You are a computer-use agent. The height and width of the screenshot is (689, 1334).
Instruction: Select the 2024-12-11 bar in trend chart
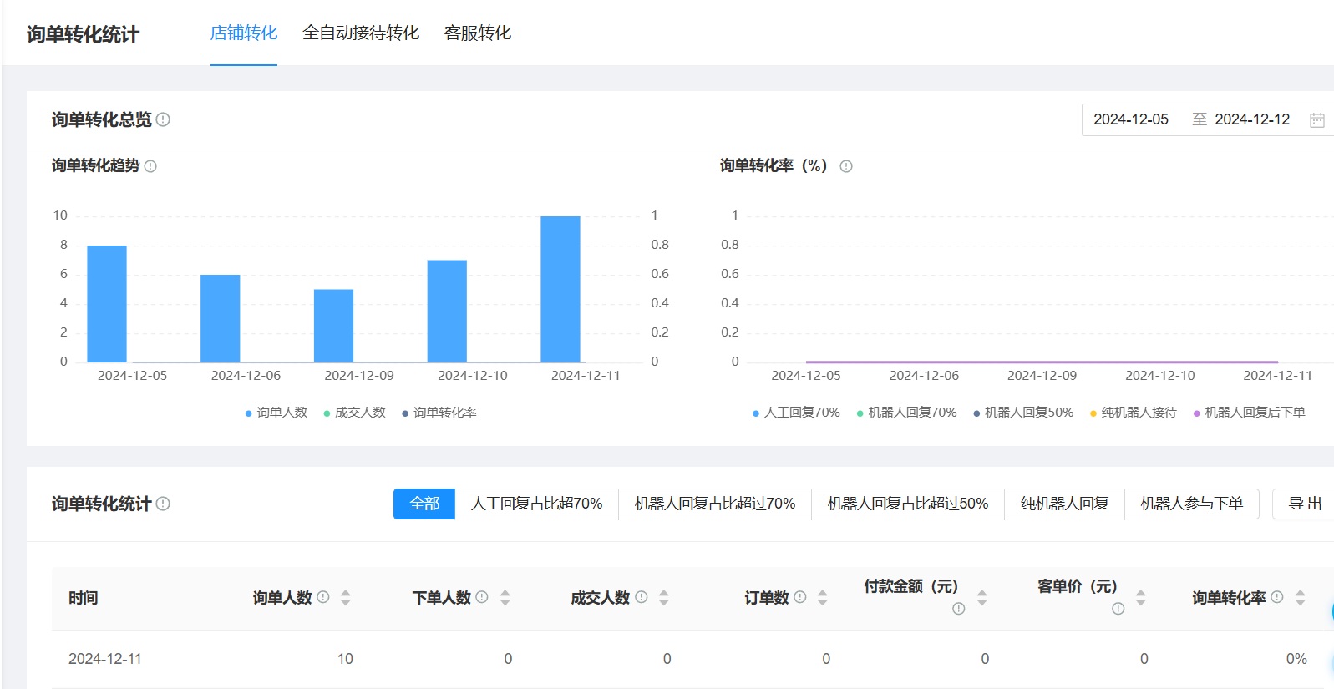(x=560, y=289)
